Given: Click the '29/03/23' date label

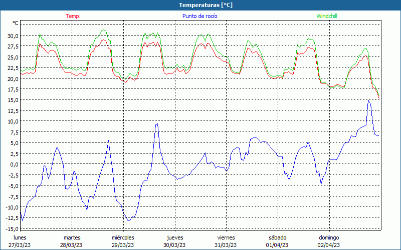Looking at the screenshot, I should (x=123, y=245).
